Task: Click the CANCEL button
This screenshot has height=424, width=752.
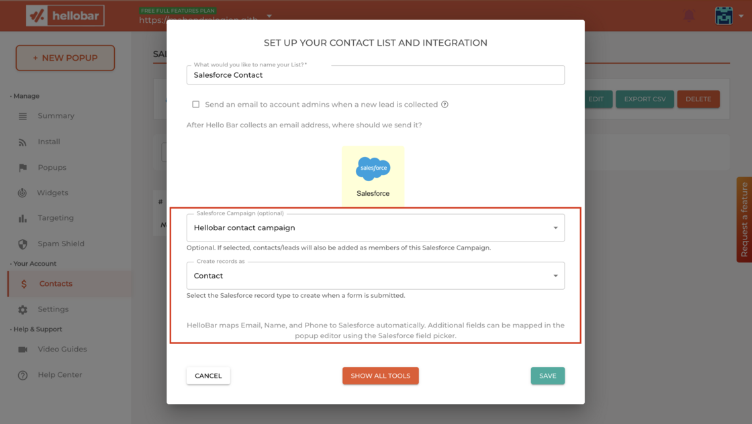Action: click(x=208, y=376)
